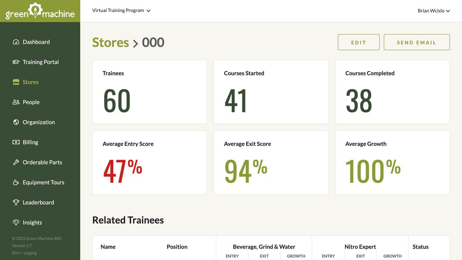The width and height of the screenshot is (462, 260).
Task: Expand the Virtual Training Program dropdown
Action: point(121,11)
